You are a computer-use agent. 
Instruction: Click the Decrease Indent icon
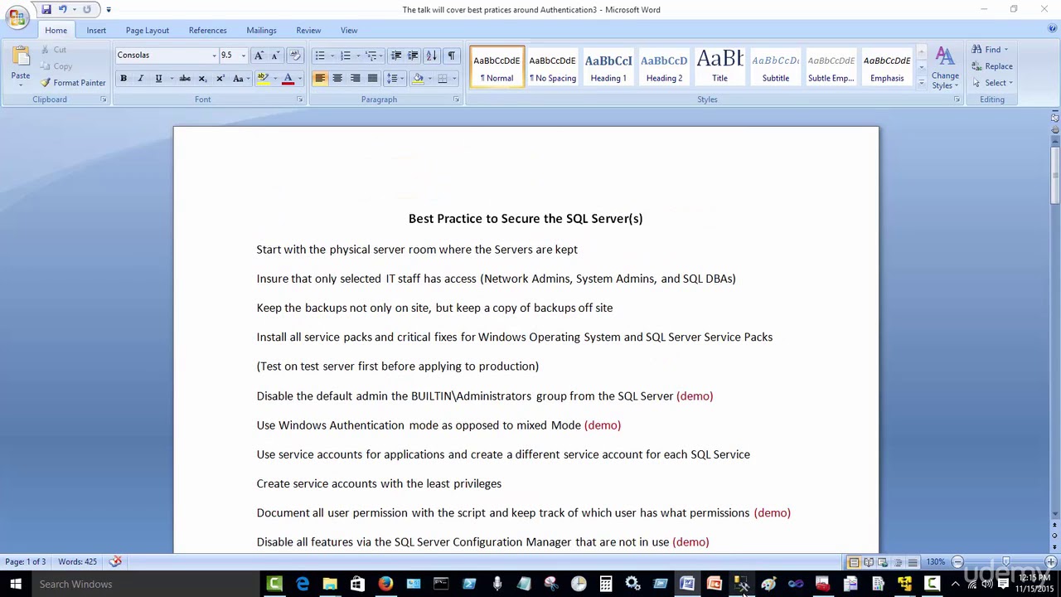(396, 56)
